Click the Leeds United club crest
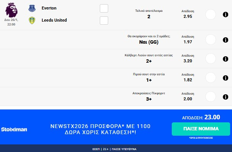232x152 pixels. click(32, 20)
